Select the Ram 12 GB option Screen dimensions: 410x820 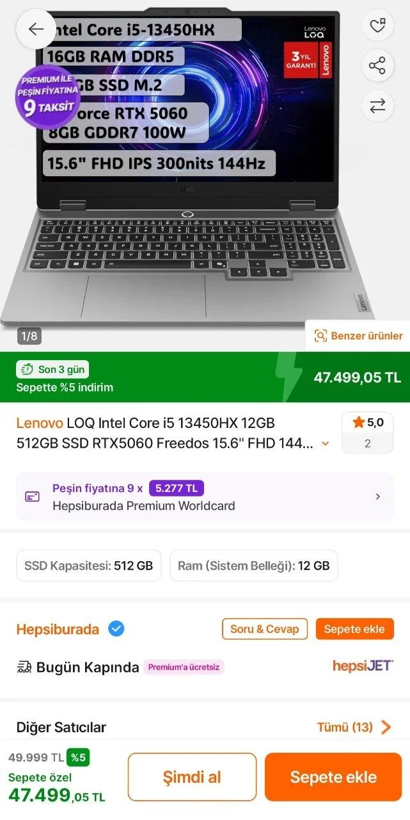pyautogui.click(x=254, y=566)
